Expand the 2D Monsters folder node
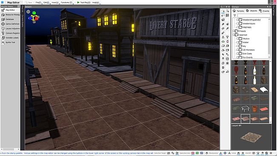277x156 pixels. pos(237,50)
